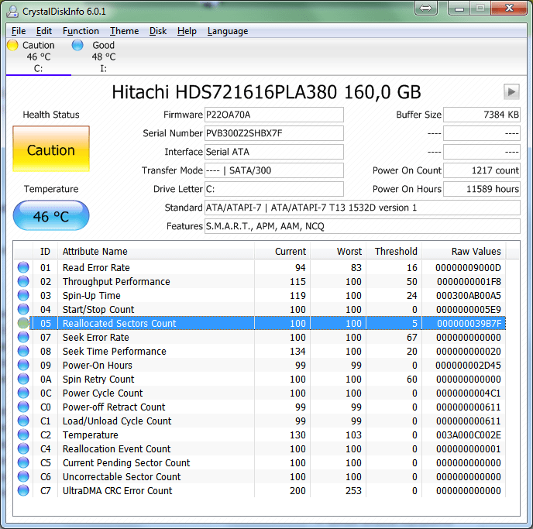The height and width of the screenshot is (529, 533).
Task: Click the yellow Caution health status button
Action: 51,149
